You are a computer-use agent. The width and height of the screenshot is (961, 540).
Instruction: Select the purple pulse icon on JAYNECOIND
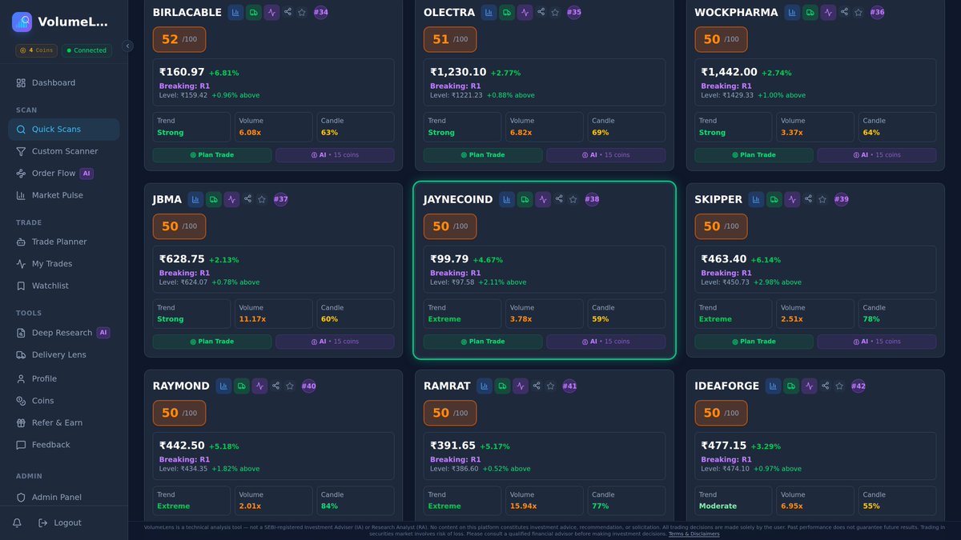click(x=543, y=199)
